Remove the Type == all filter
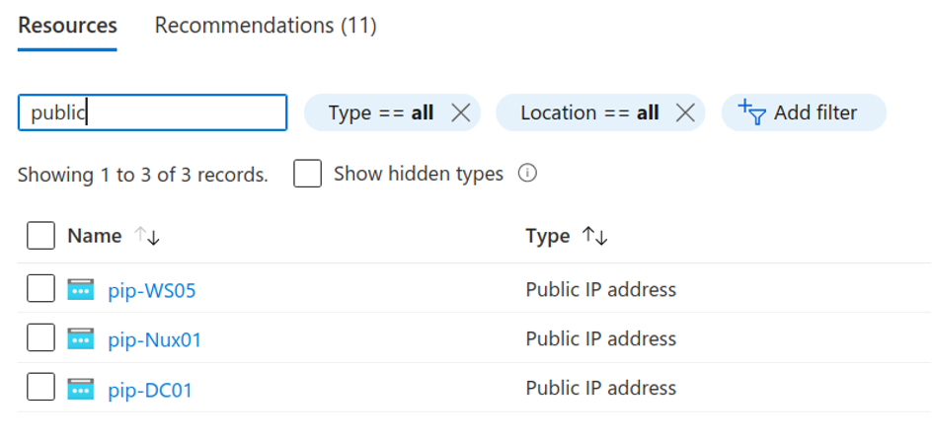The height and width of the screenshot is (444, 932). 460,112
